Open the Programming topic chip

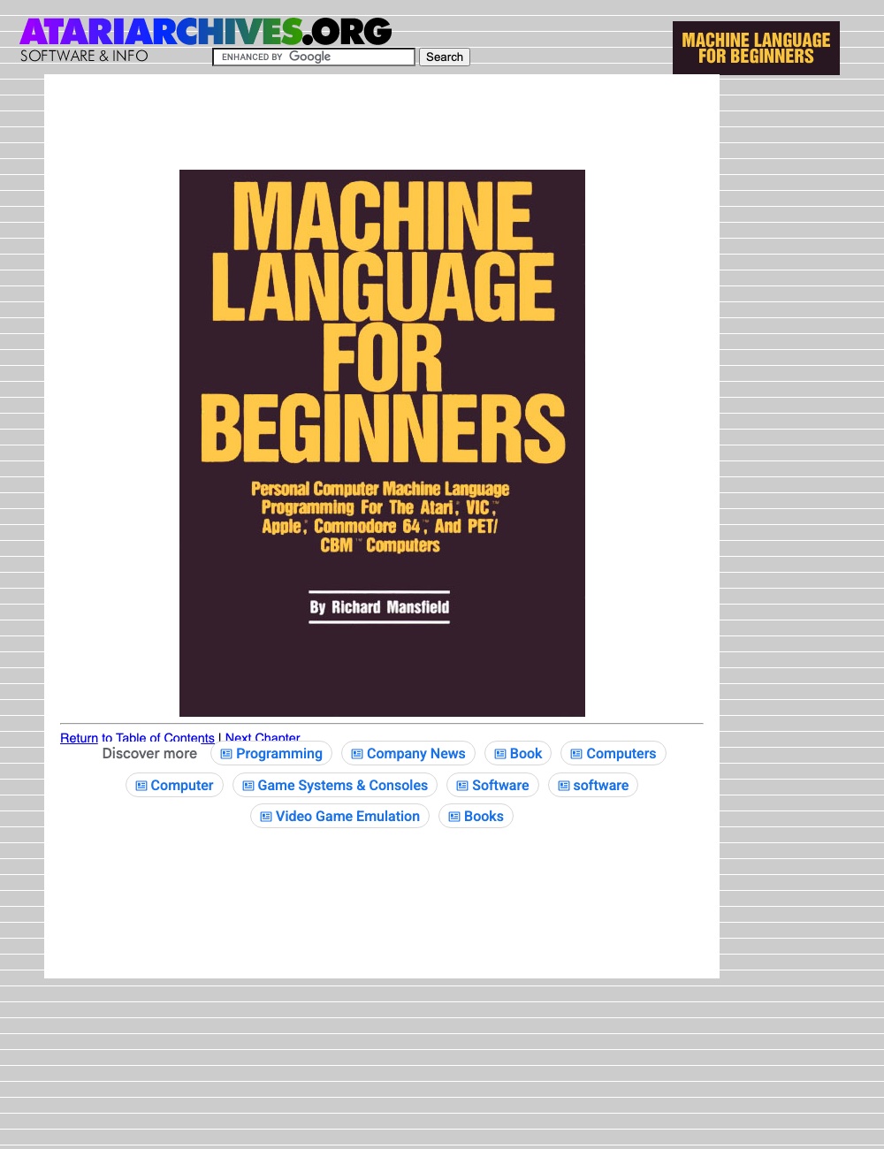tap(271, 753)
